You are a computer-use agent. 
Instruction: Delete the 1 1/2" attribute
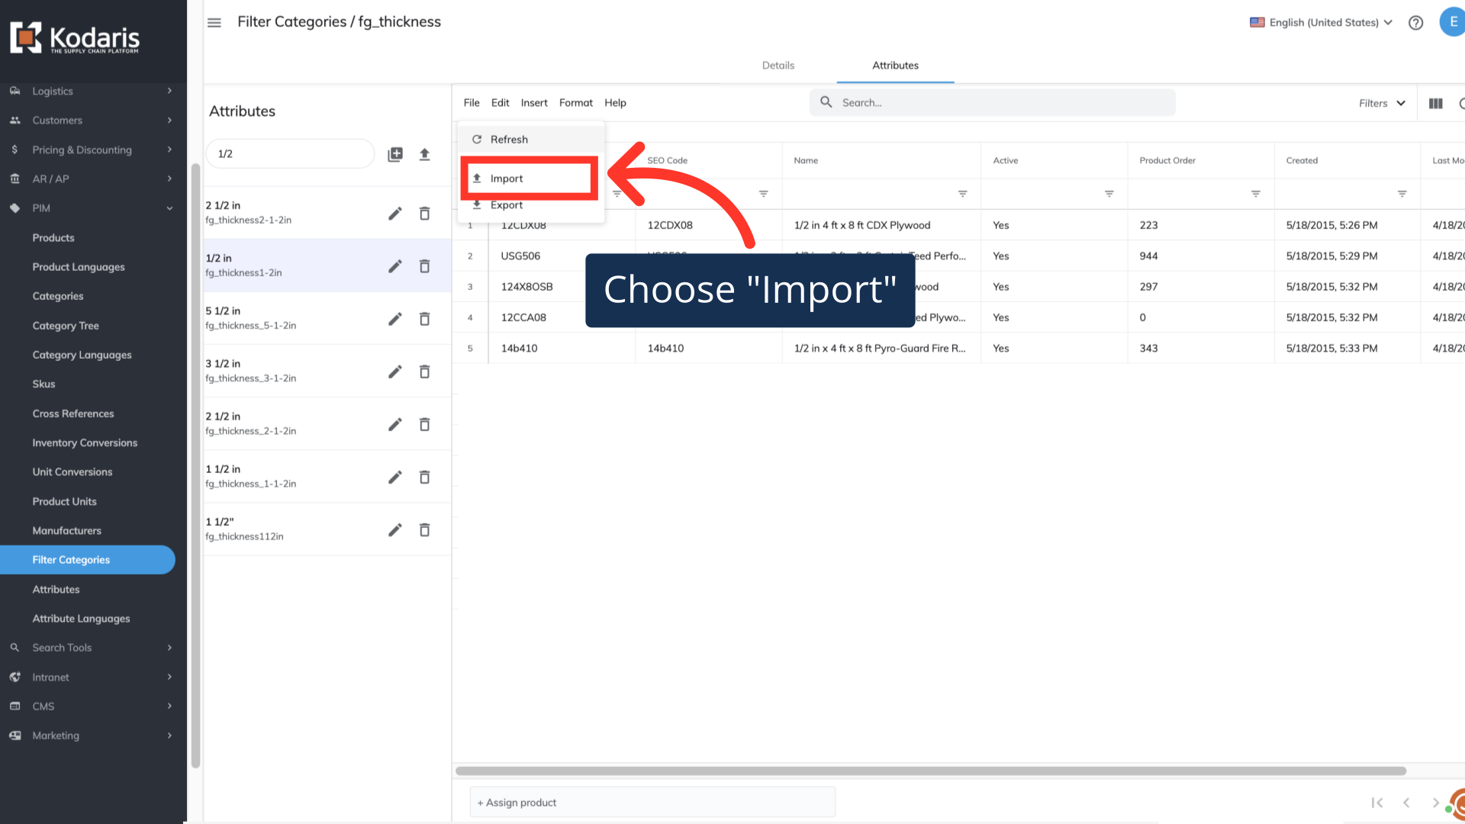(425, 530)
